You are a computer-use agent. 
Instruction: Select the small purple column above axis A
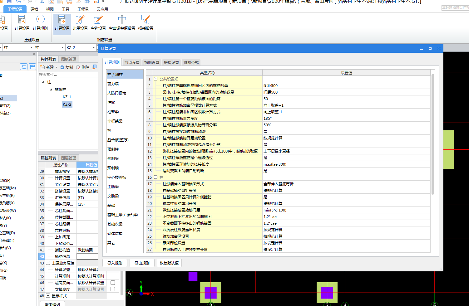(x=193, y=277)
